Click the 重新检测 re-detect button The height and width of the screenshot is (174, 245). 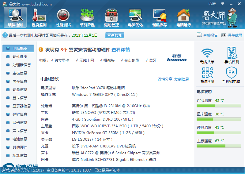pyautogui.click(x=115, y=35)
